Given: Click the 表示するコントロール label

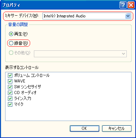Looking at the screenshot, I should 22,67.
